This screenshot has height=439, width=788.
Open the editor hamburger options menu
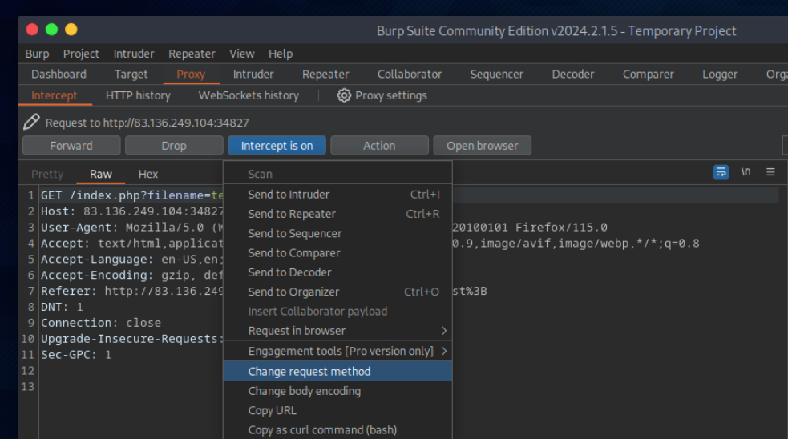[x=770, y=172]
